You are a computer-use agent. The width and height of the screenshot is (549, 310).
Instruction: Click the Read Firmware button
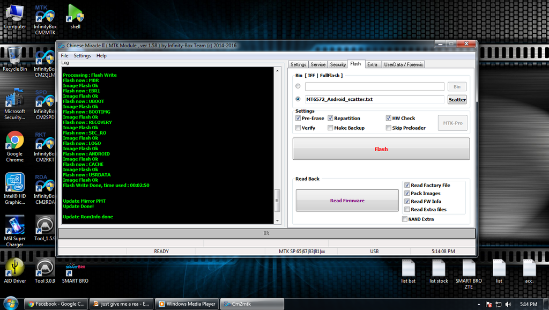(x=347, y=201)
